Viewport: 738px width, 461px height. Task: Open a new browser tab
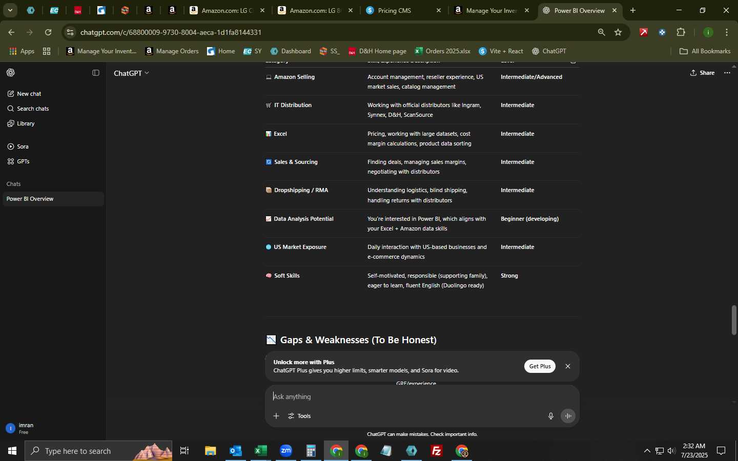click(x=633, y=10)
